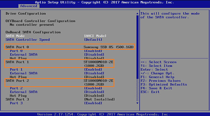
Task: Toggle Hot Plug [Disabled] for Port 1
Action: pos(94,77)
